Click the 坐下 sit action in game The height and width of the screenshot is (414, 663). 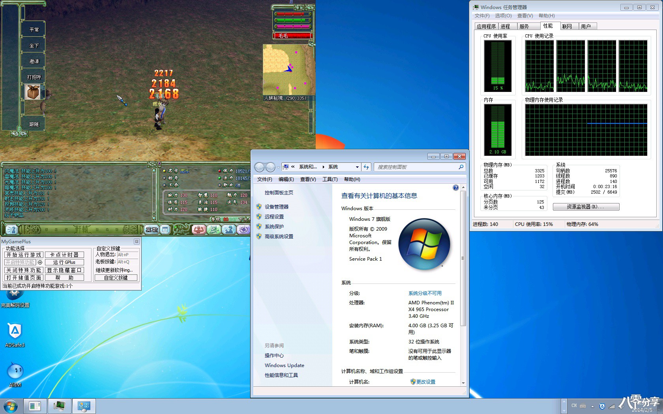click(34, 45)
